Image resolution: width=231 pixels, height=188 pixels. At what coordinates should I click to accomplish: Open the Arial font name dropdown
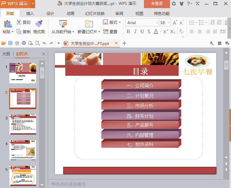coord(157,23)
